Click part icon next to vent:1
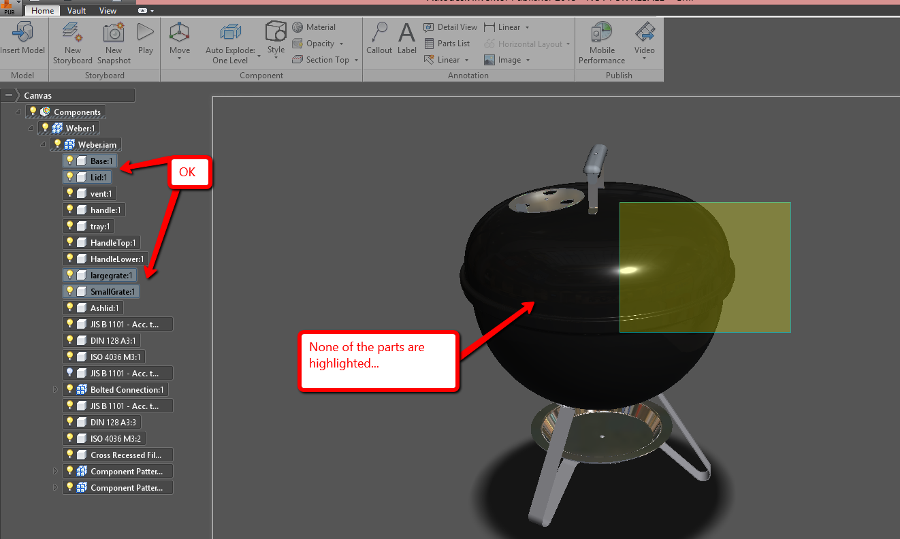This screenshot has width=900, height=539. (82, 193)
